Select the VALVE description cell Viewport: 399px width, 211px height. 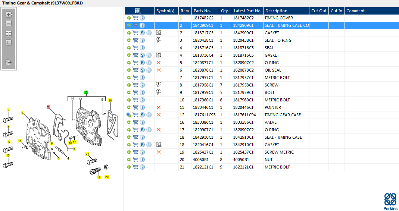coord(286,122)
